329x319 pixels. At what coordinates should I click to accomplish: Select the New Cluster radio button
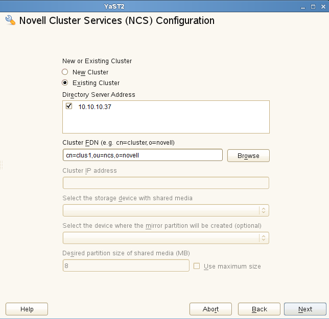coord(65,72)
